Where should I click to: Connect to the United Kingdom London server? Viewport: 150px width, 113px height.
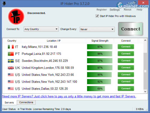[x=126, y=68]
